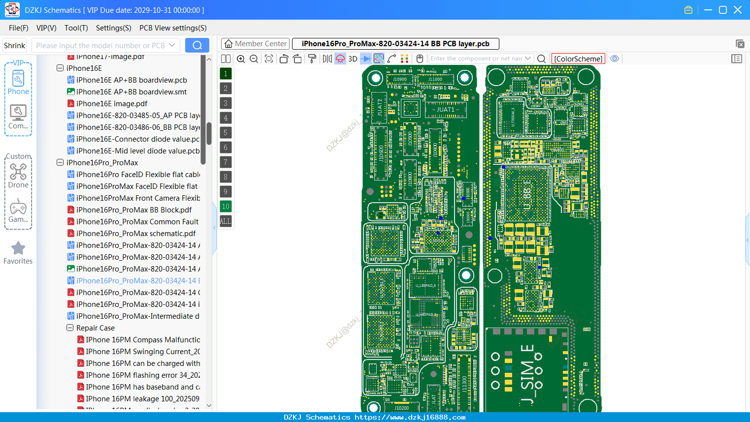Rotate the board counterclockwise

[x=284, y=59]
